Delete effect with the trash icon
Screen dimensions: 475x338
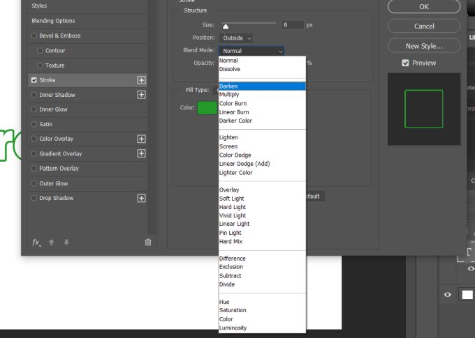[148, 242]
